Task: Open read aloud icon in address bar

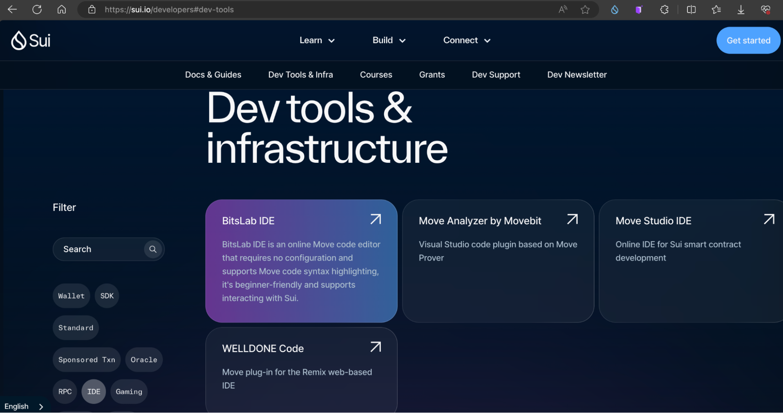Action: point(563,9)
